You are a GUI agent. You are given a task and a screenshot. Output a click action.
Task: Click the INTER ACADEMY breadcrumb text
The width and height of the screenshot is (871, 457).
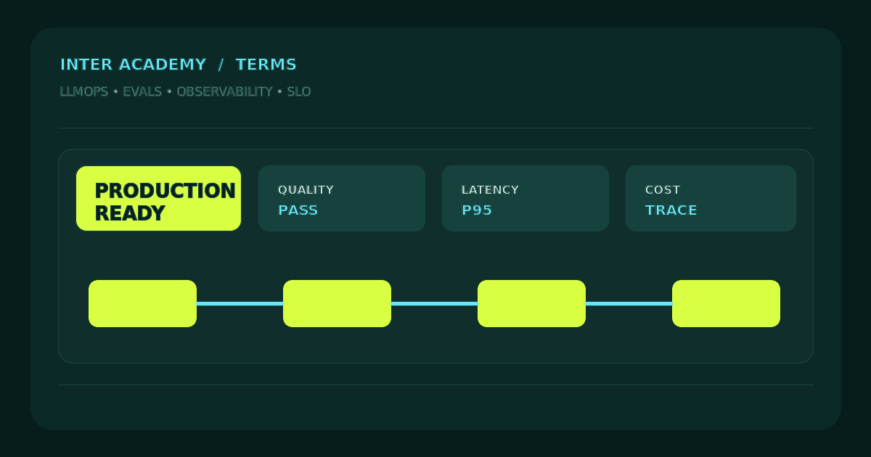pos(134,65)
